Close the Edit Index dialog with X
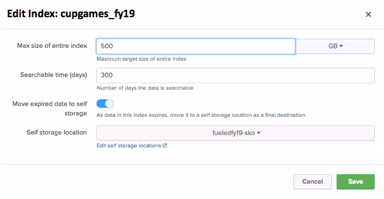This screenshot has height=199, width=384. tap(368, 14)
